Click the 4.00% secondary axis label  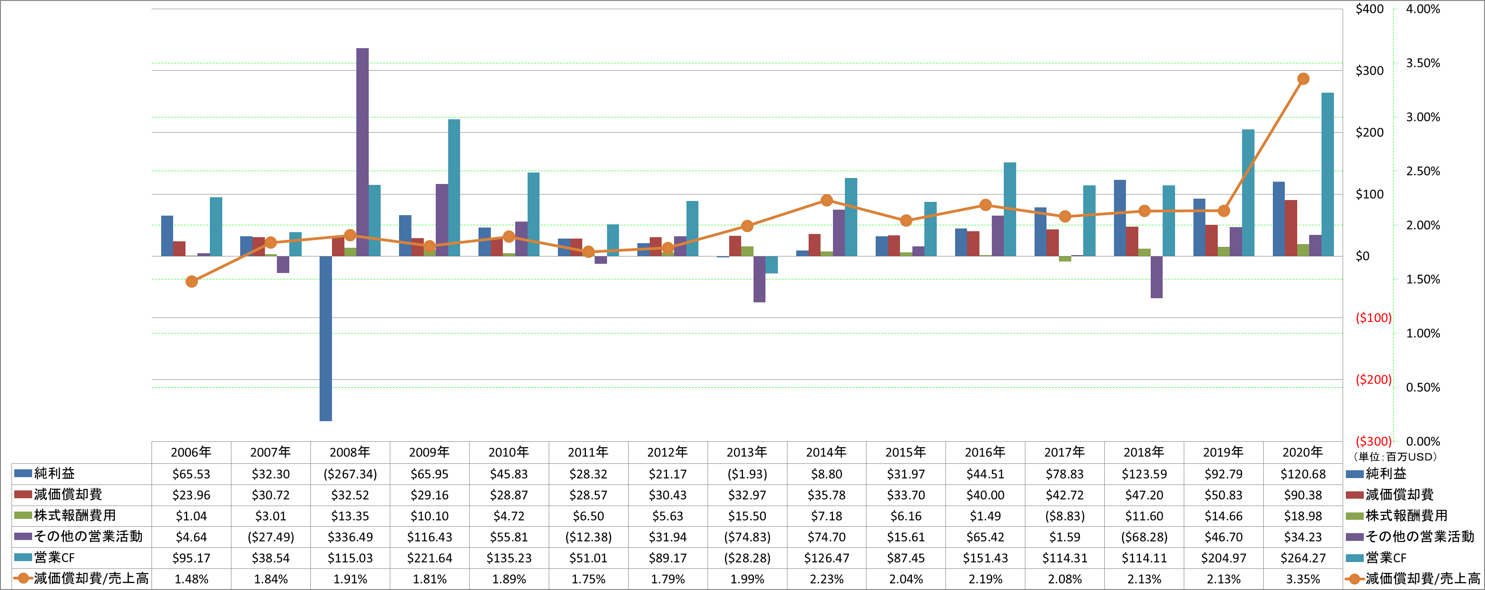tap(1423, 9)
